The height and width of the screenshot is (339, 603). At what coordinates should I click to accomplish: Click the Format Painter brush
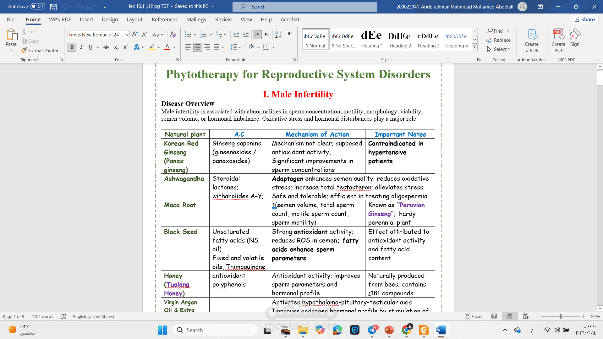click(40, 50)
